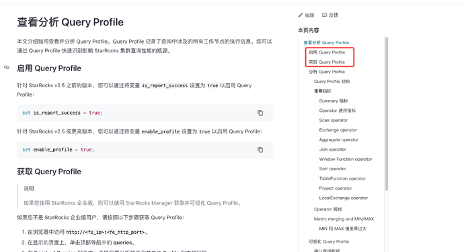
Task: Copy the is_report_success code block
Action: tap(260, 113)
